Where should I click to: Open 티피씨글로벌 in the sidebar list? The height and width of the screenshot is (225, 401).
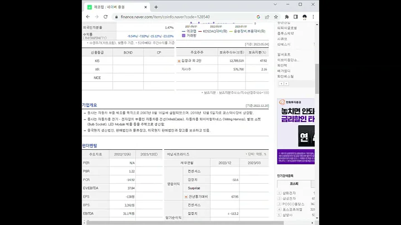287,28
